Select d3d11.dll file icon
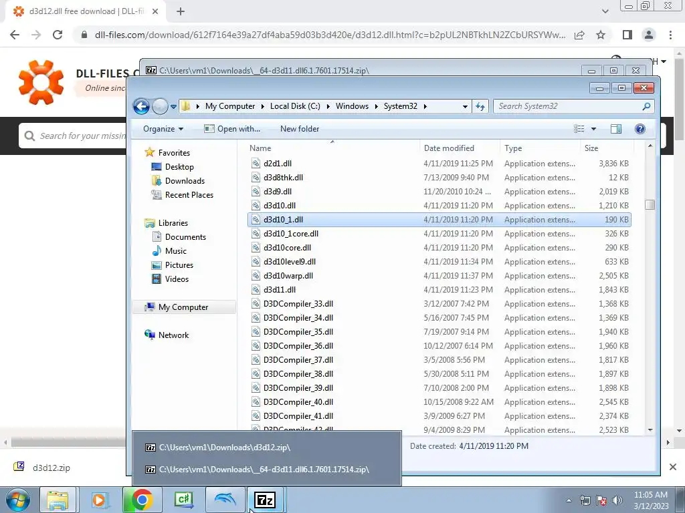The width and height of the screenshot is (685, 513). coord(256,290)
